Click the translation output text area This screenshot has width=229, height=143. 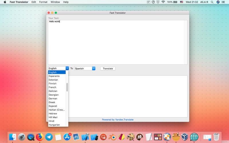(128, 96)
